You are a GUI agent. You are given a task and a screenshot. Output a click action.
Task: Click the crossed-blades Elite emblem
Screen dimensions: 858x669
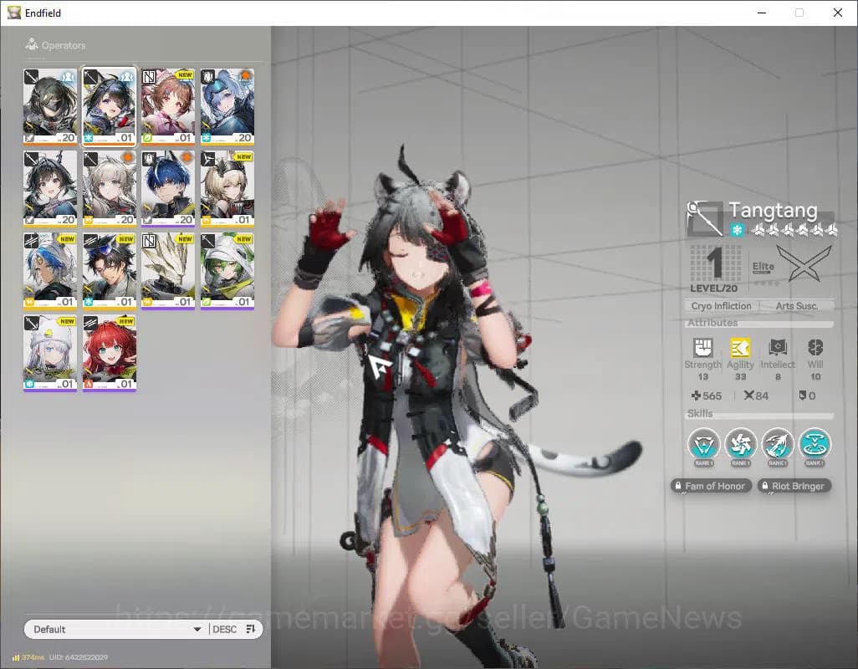click(804, 263)
